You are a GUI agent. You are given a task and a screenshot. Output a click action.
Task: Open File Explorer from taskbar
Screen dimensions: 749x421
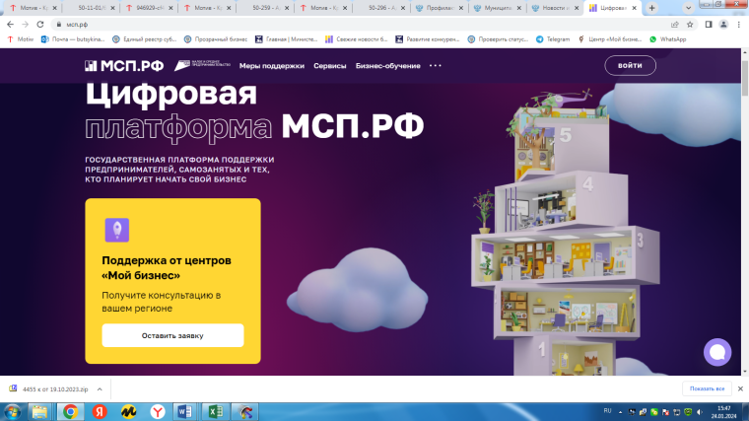(x=39, y=411)
